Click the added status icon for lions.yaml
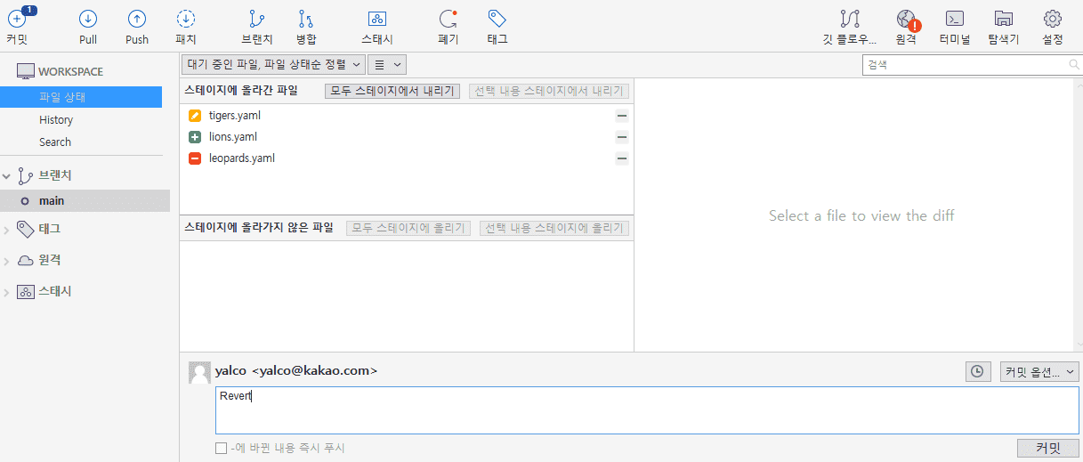Screen dimensions: 1083x462 click(195, 137)
